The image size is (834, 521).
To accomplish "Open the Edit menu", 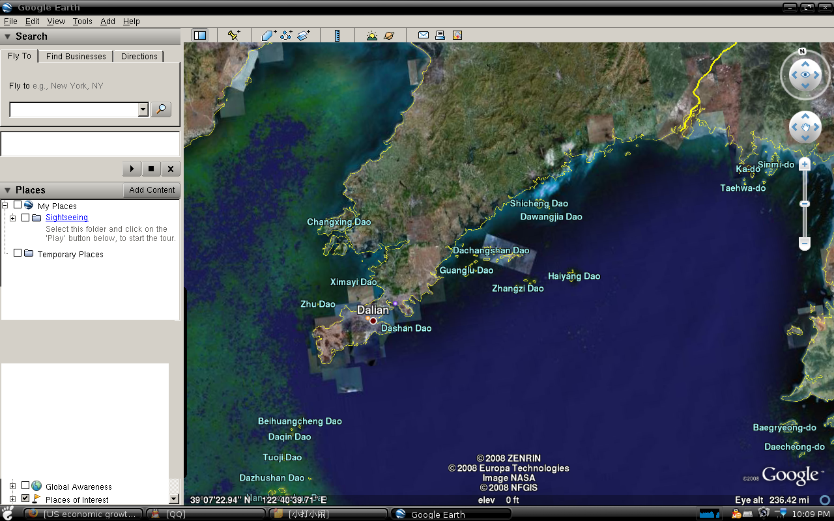I will pyautogui.click(x=33, y=21).
